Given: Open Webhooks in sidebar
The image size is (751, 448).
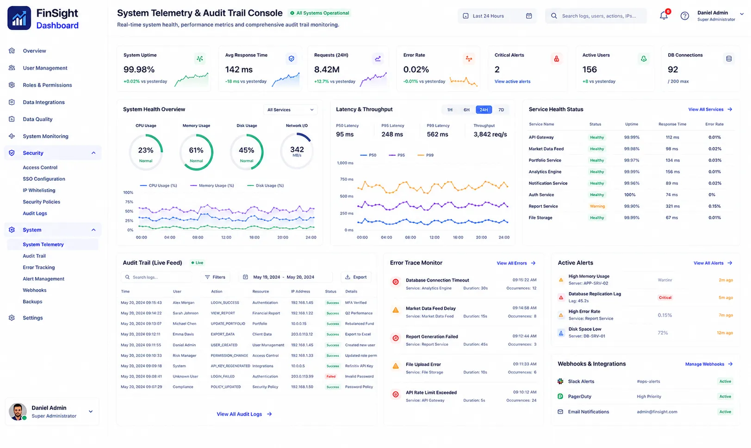Looking at the screenshot, I should (35, 290).
